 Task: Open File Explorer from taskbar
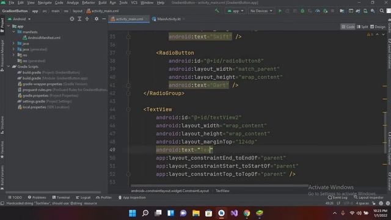(x=196, y=213)
